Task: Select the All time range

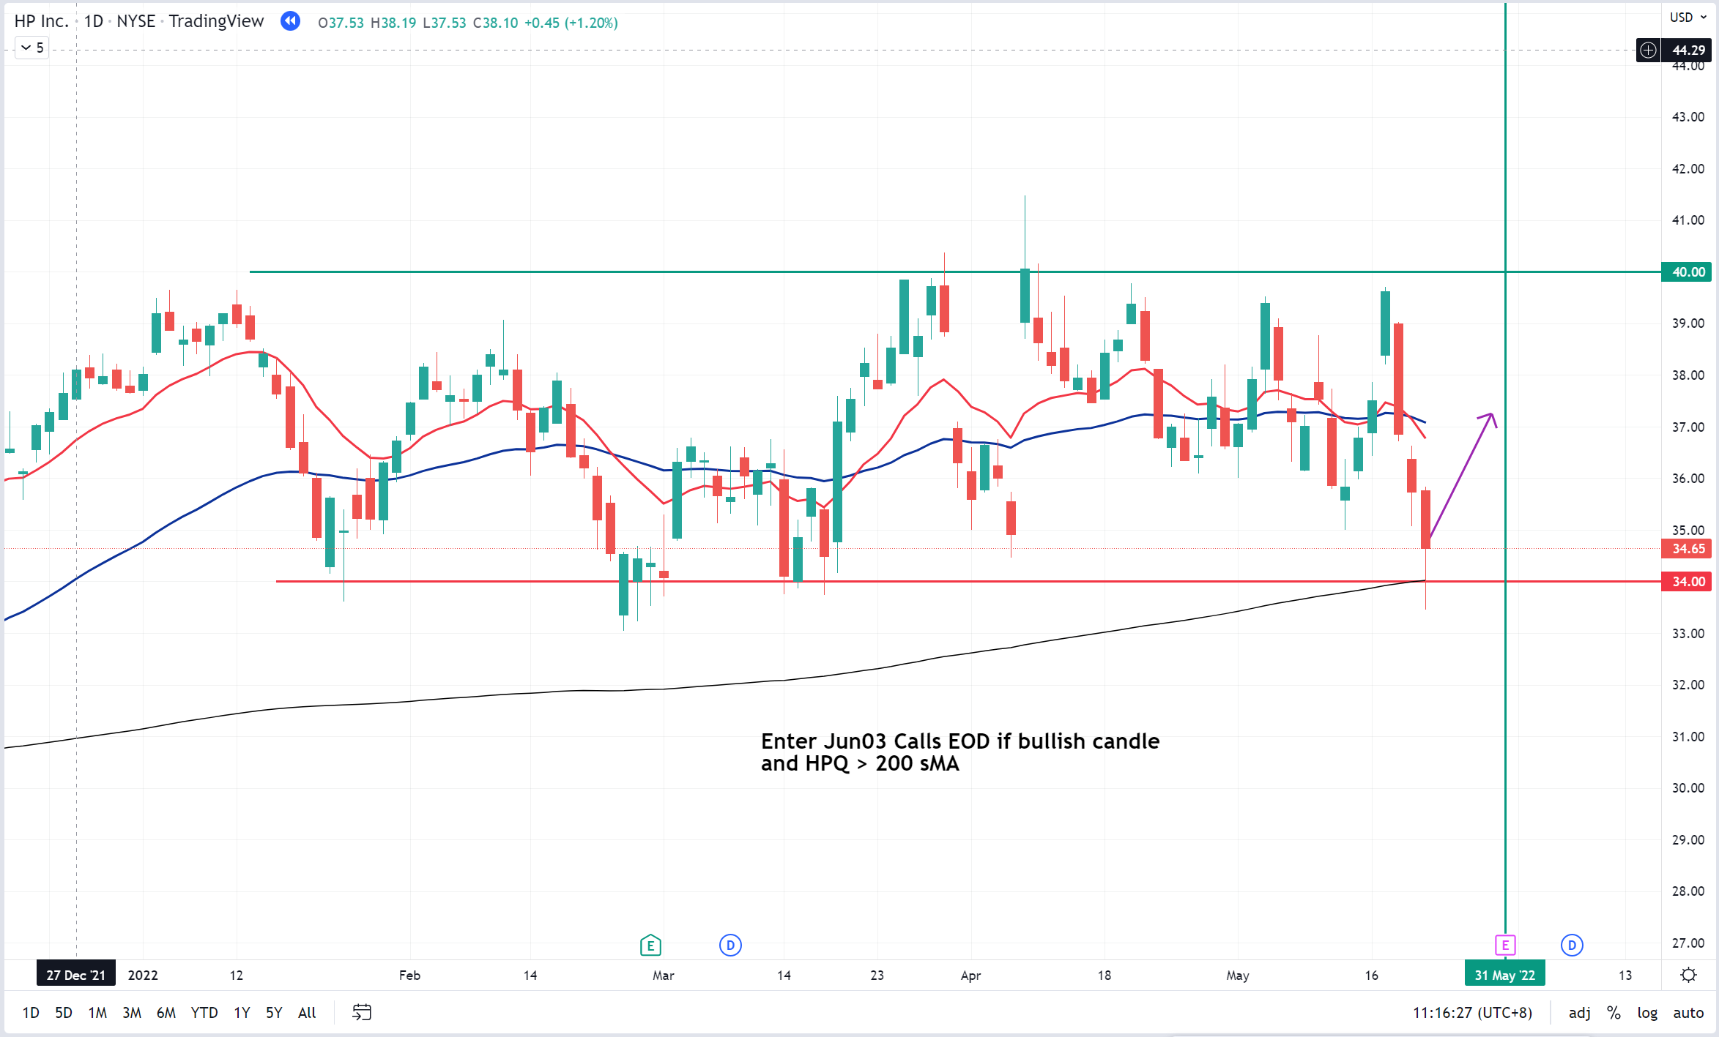Action: [307, 1013]
